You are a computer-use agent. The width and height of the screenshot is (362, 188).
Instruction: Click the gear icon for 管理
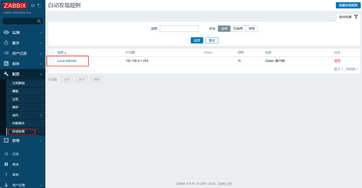(6, 140)
